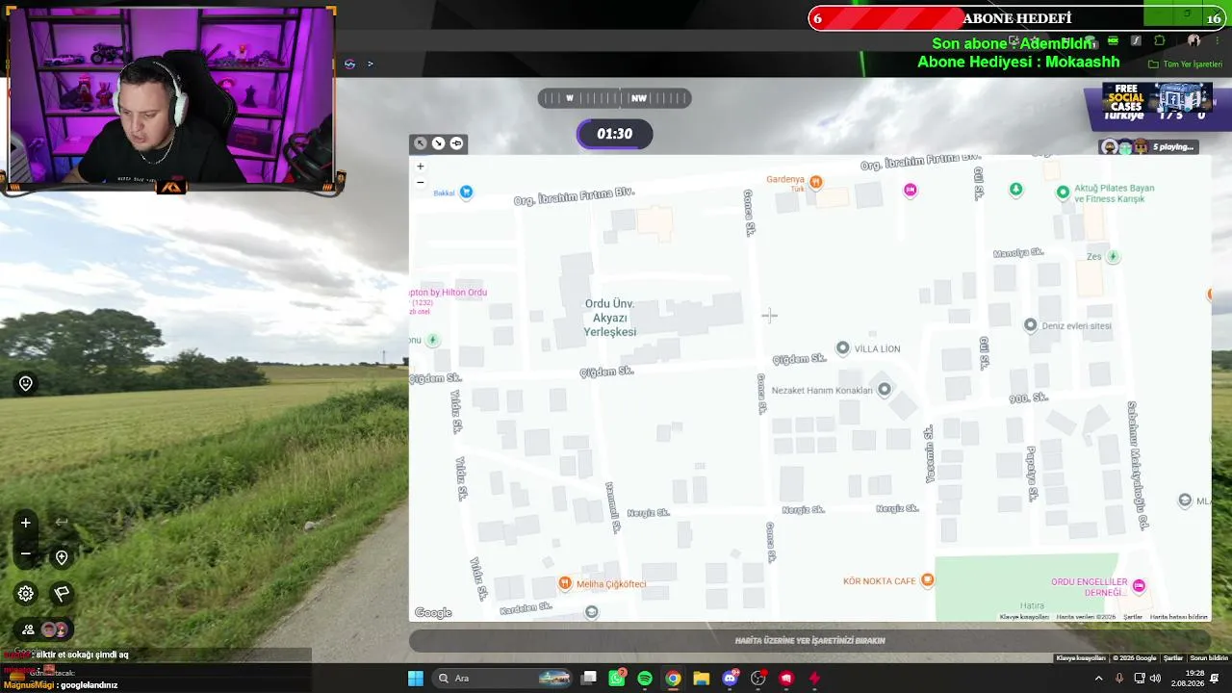Open the Tüm Yer İşaretleri bookmarks folder

point(1186,64)
